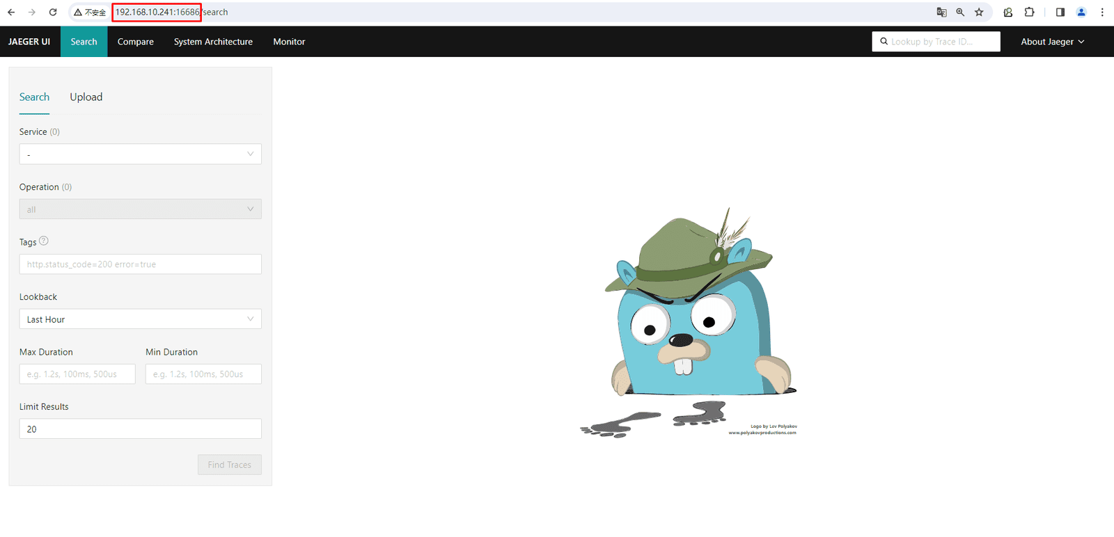The image size is (1114, 537).
Task: Reload the page with the refresh icon
Action: pyautogui.click(x=53, y=12)
